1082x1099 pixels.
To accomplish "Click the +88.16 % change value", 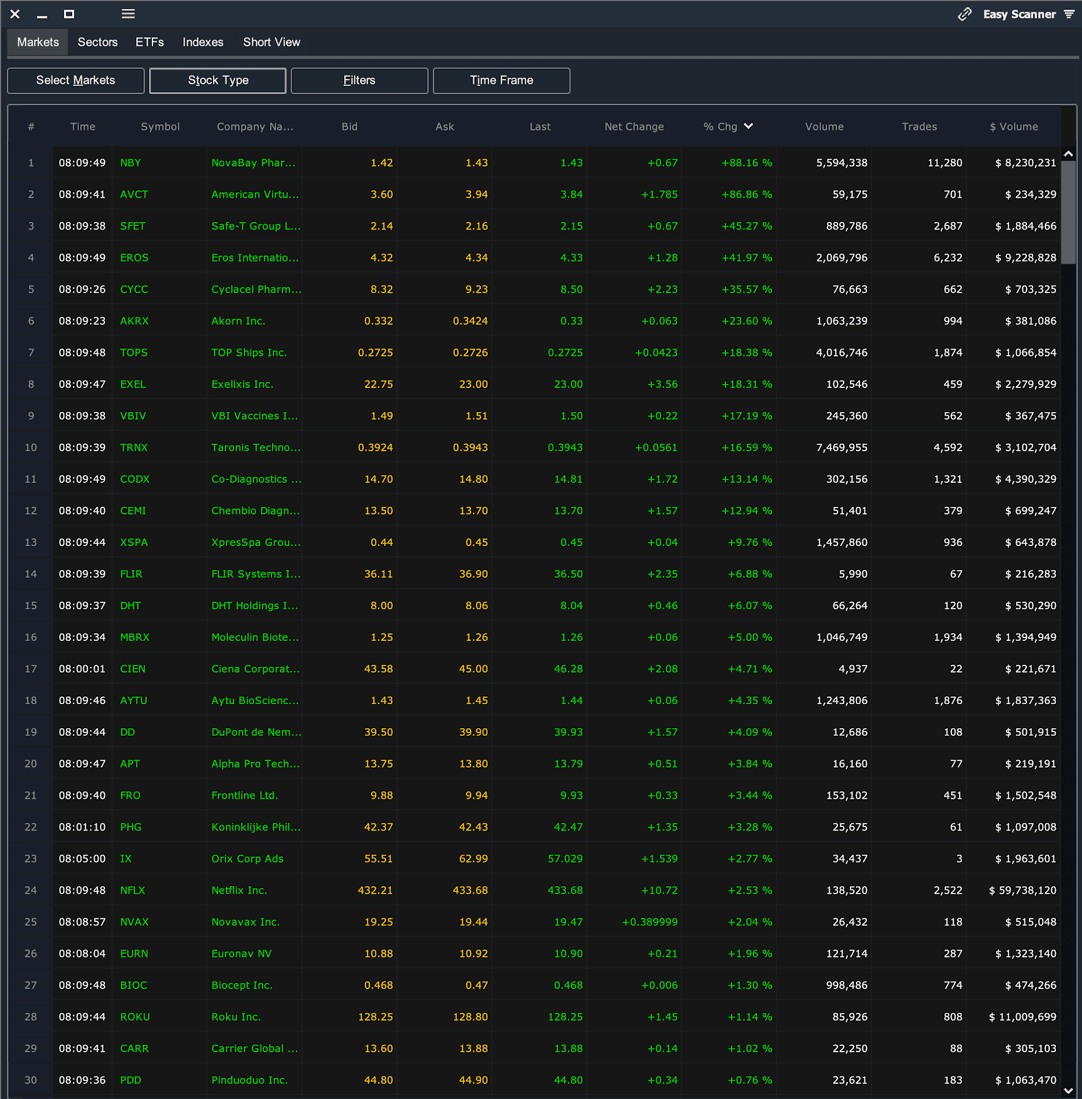I will pyautogui.click(x=747, y=163).
